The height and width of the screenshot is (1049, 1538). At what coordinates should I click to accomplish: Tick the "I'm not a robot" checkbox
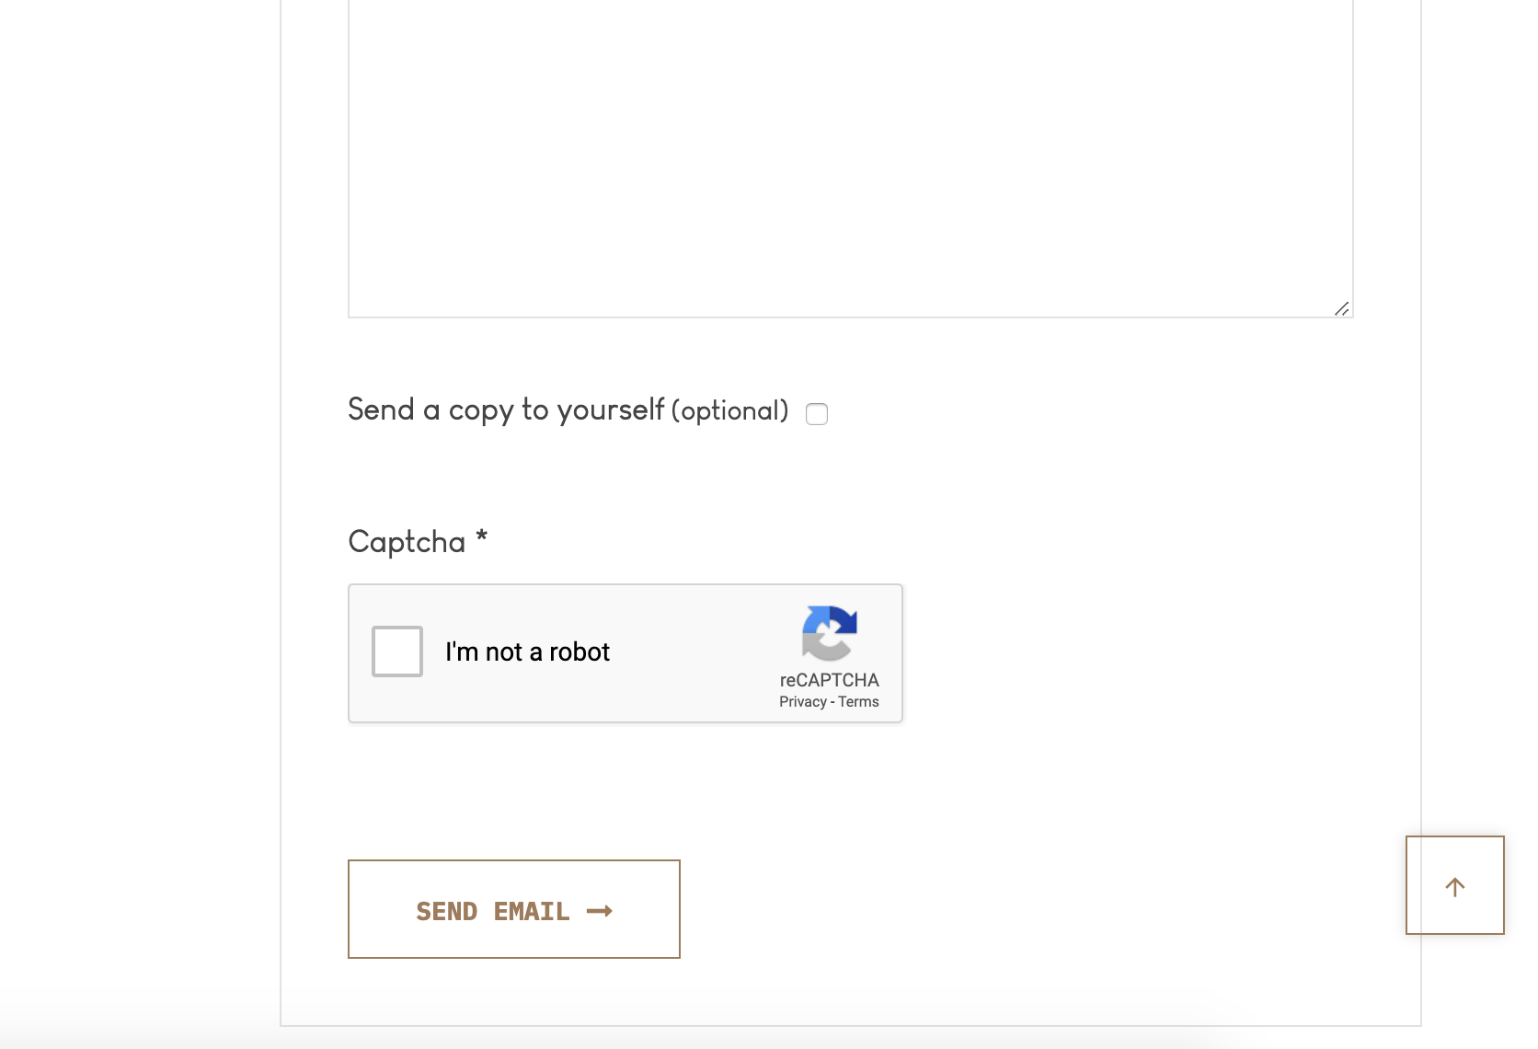click(397, 651)
